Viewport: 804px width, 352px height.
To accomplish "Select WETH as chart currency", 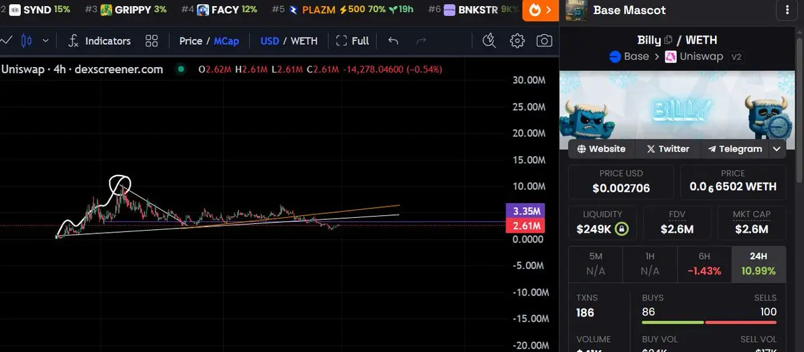I will click(x=304, y=41).
